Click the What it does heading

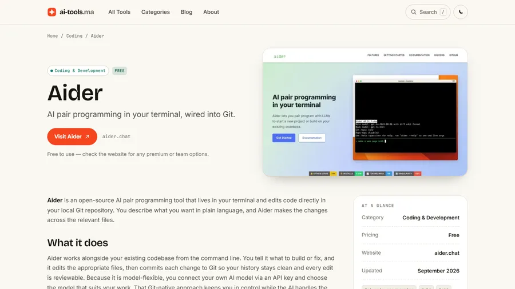77,243
